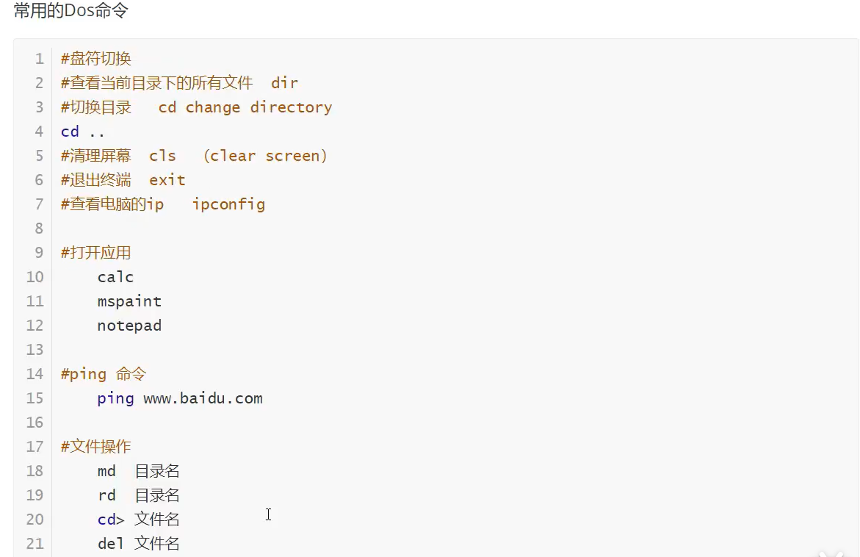
Task: Click the ipconfig command text
Action: [228, 204]
